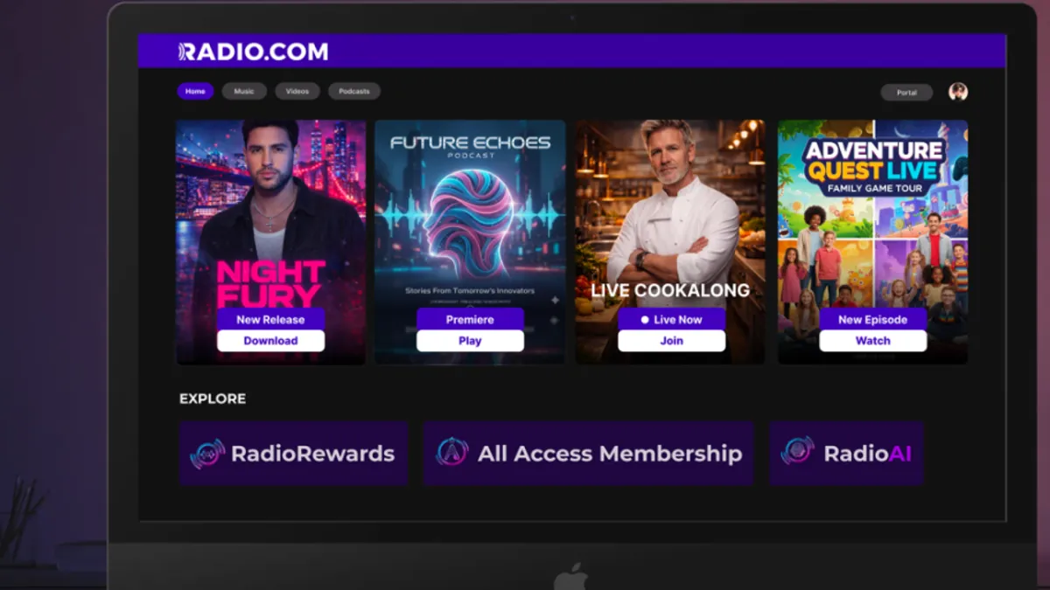Select the Podcasts tab
The image size is (1050, 590).
pyautogui.click(x=354, y=91)
